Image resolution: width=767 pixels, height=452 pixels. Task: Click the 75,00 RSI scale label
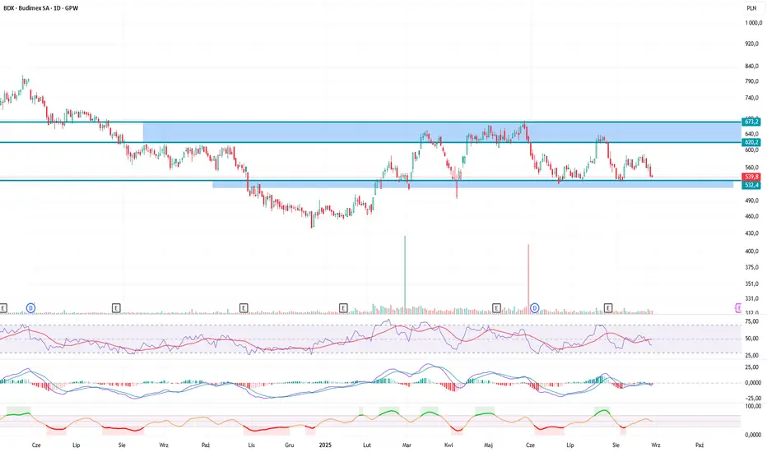point(752,321)
